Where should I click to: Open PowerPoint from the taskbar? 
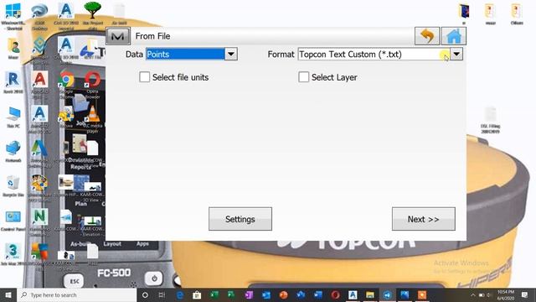click(283, 294)
